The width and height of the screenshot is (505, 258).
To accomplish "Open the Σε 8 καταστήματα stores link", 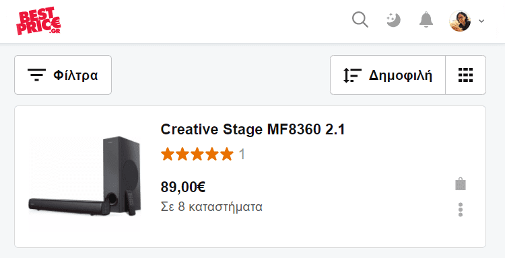I will (x=211, y=207).
